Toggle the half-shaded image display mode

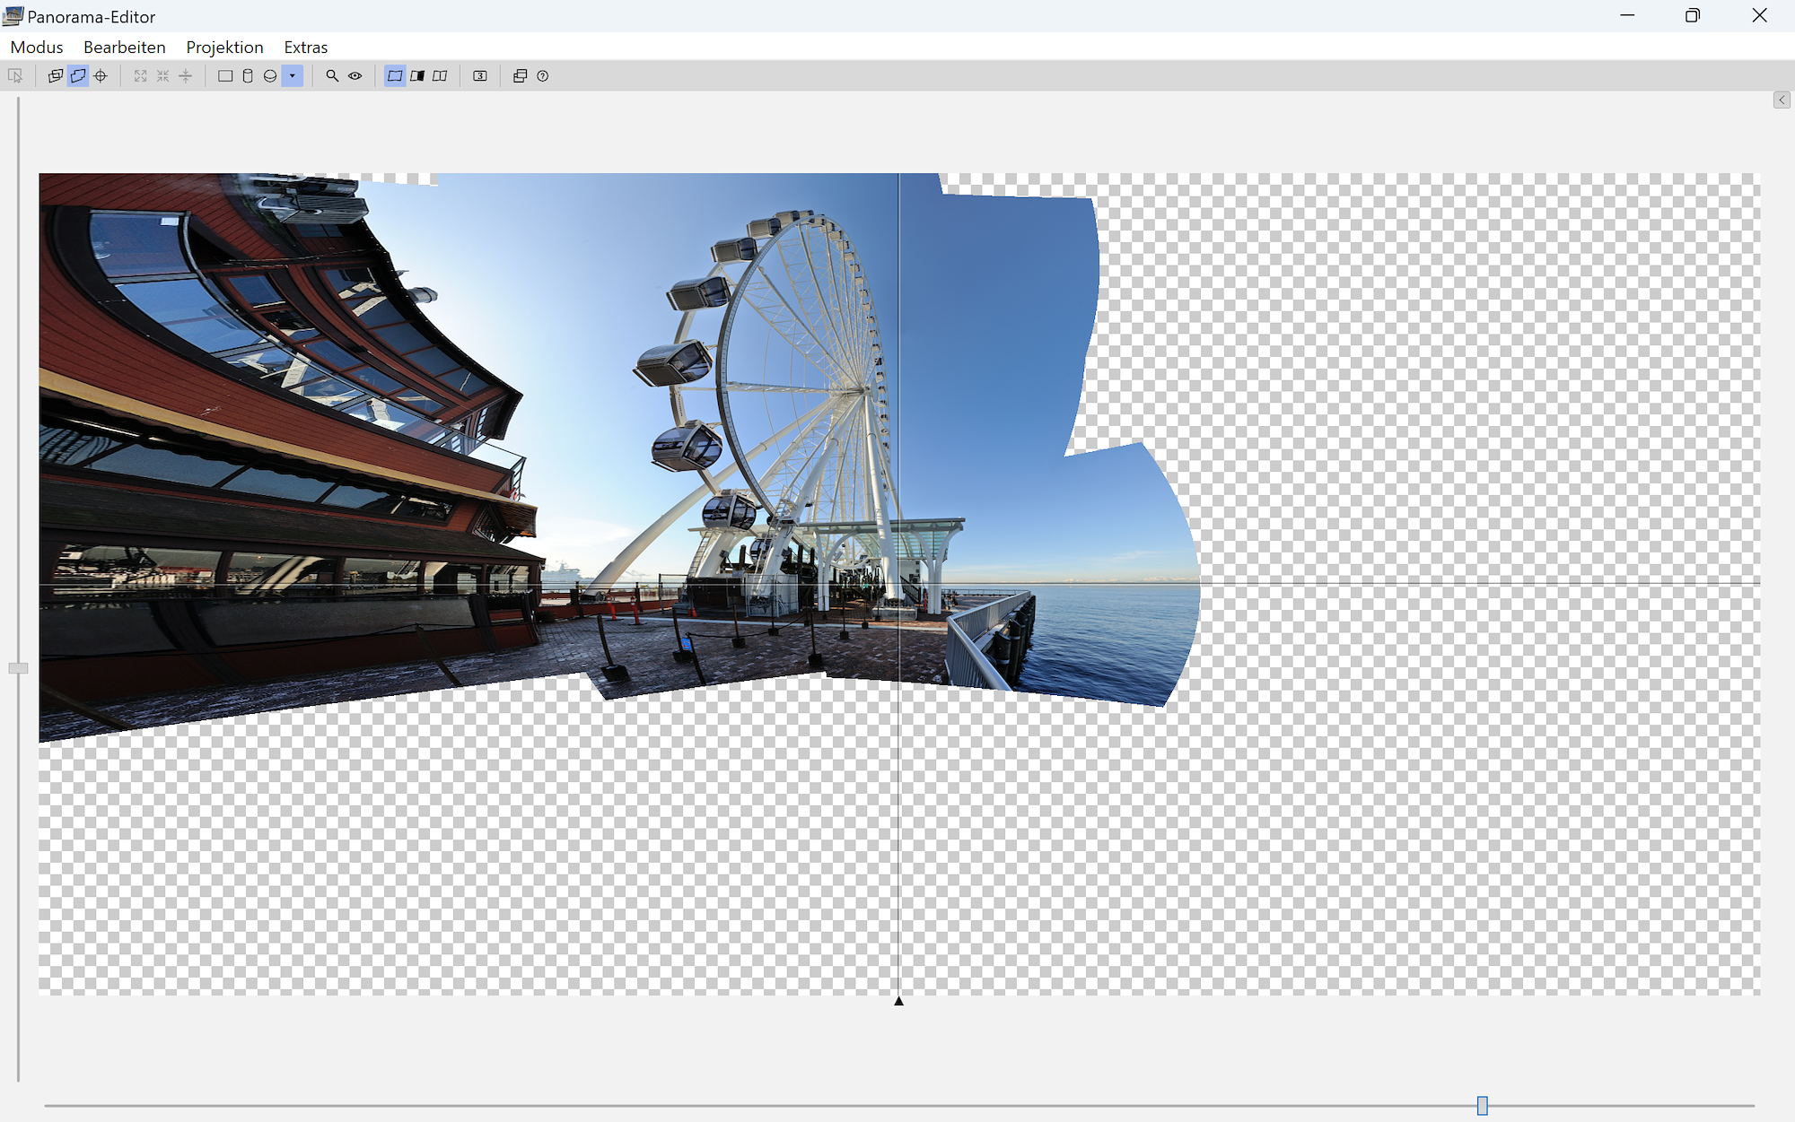[417, 76]
